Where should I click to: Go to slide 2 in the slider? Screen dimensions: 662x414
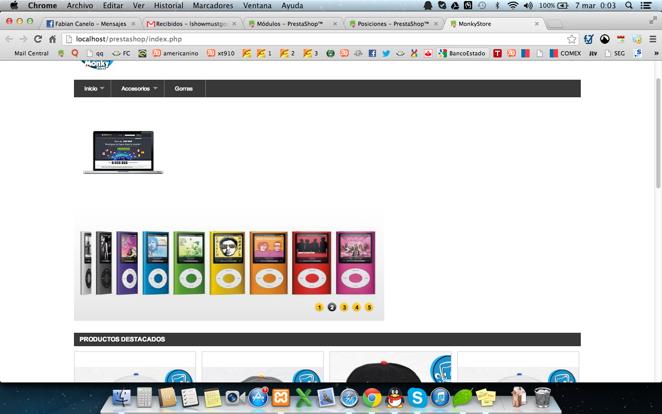click(332, 307)
